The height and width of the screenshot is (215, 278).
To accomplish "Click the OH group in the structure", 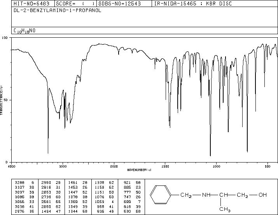I will tap(262, 195).
